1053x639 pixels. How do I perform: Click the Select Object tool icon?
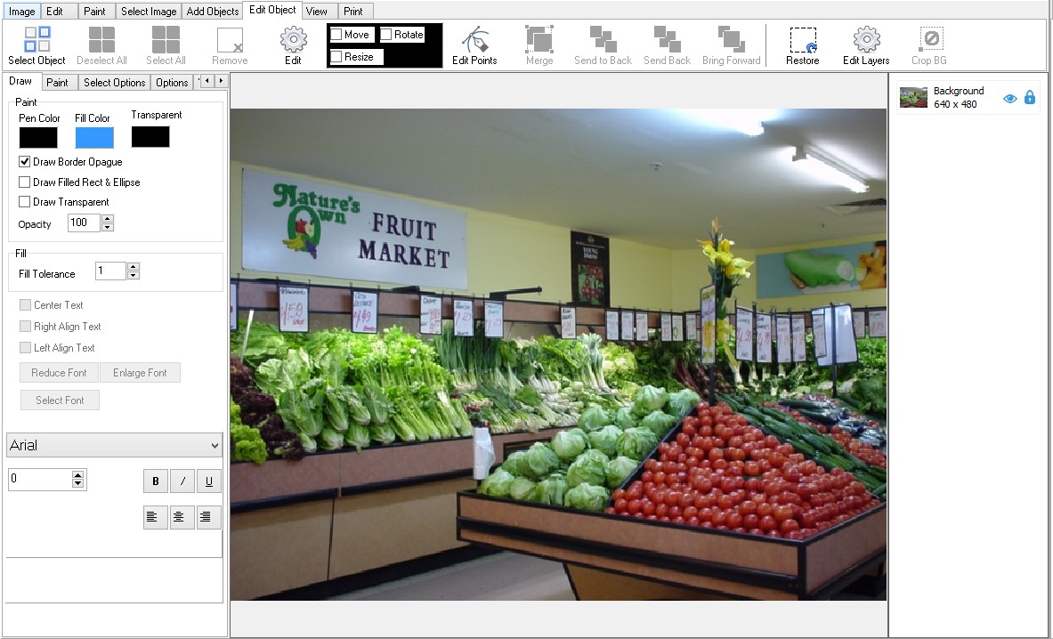click(x=37, y=40)
